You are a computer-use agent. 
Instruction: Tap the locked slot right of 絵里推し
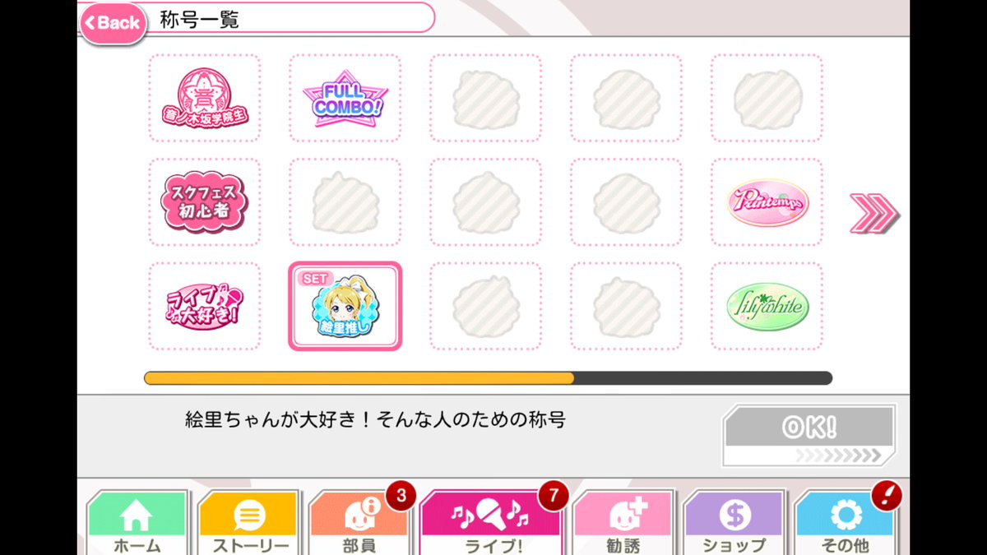pos(485,306)
